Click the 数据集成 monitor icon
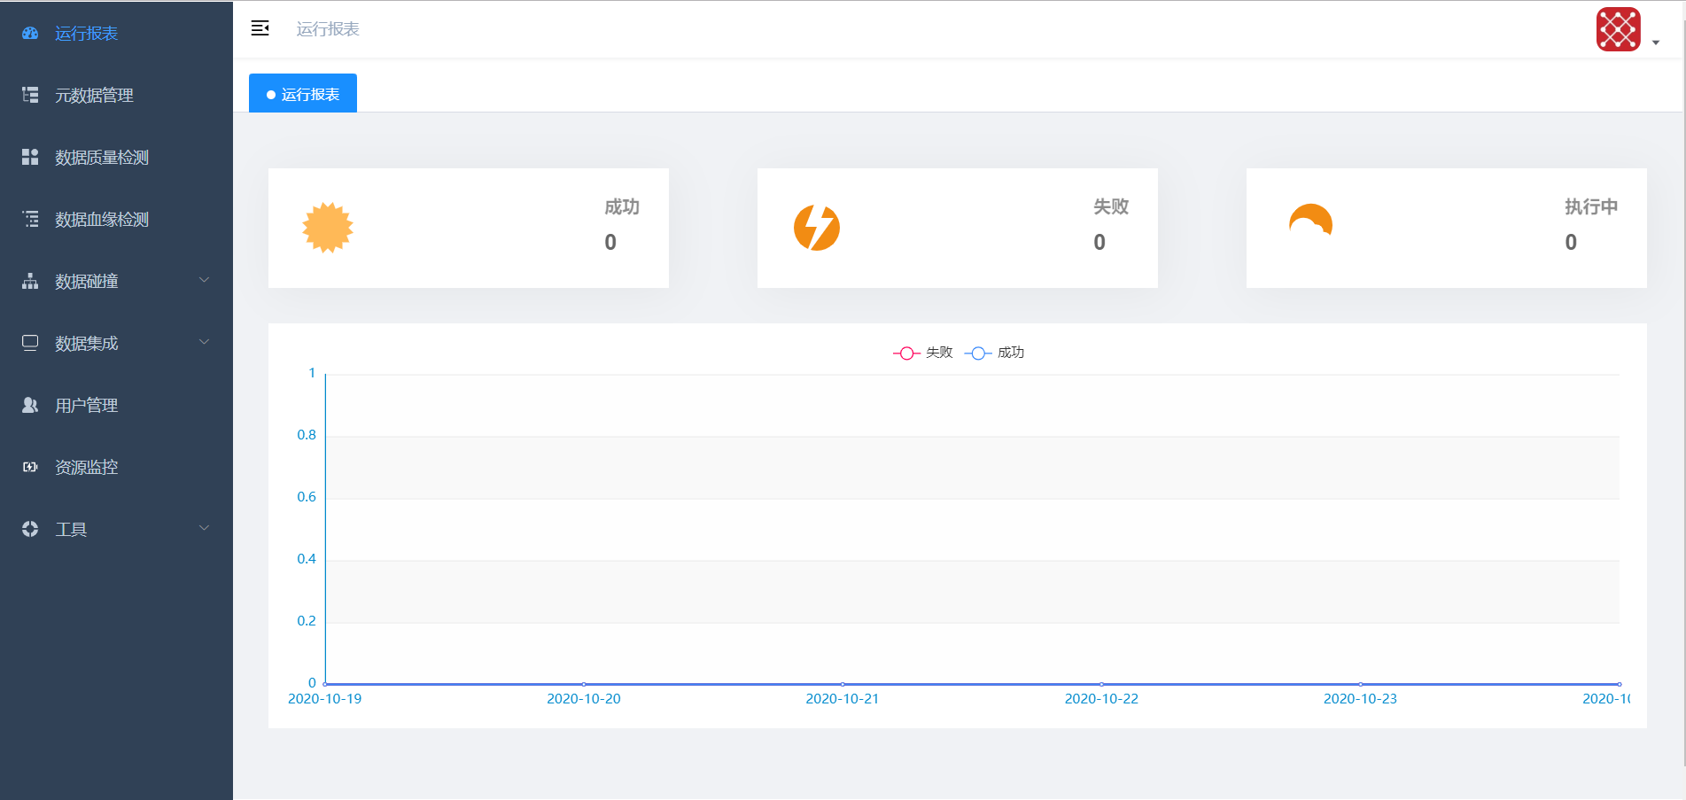Viewport: 1686px width, 800px height. (30, 343)
